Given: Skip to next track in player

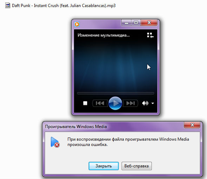Looking at the screenshot, I should (130, 103).
